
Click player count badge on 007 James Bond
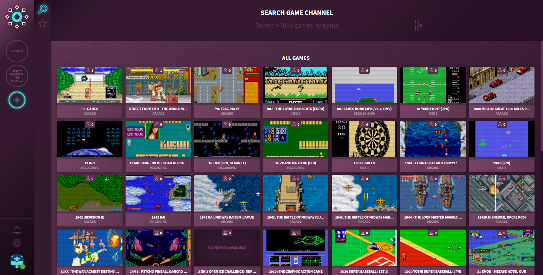(365, 70)
